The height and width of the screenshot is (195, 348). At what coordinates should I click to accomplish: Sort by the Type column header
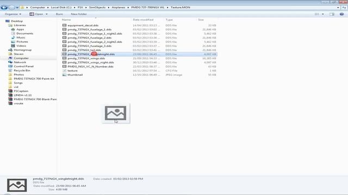pos(169,19)
